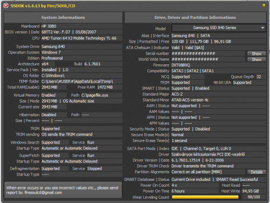Select Correct on all partition [MBR] text
270x203 pixels.
tap(197, 172)
